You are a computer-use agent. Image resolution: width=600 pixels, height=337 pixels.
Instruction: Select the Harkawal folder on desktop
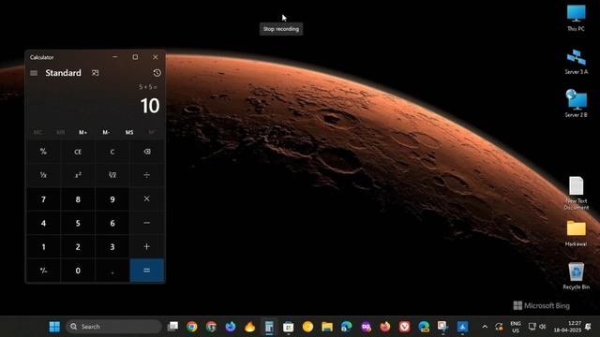(576, 233)
